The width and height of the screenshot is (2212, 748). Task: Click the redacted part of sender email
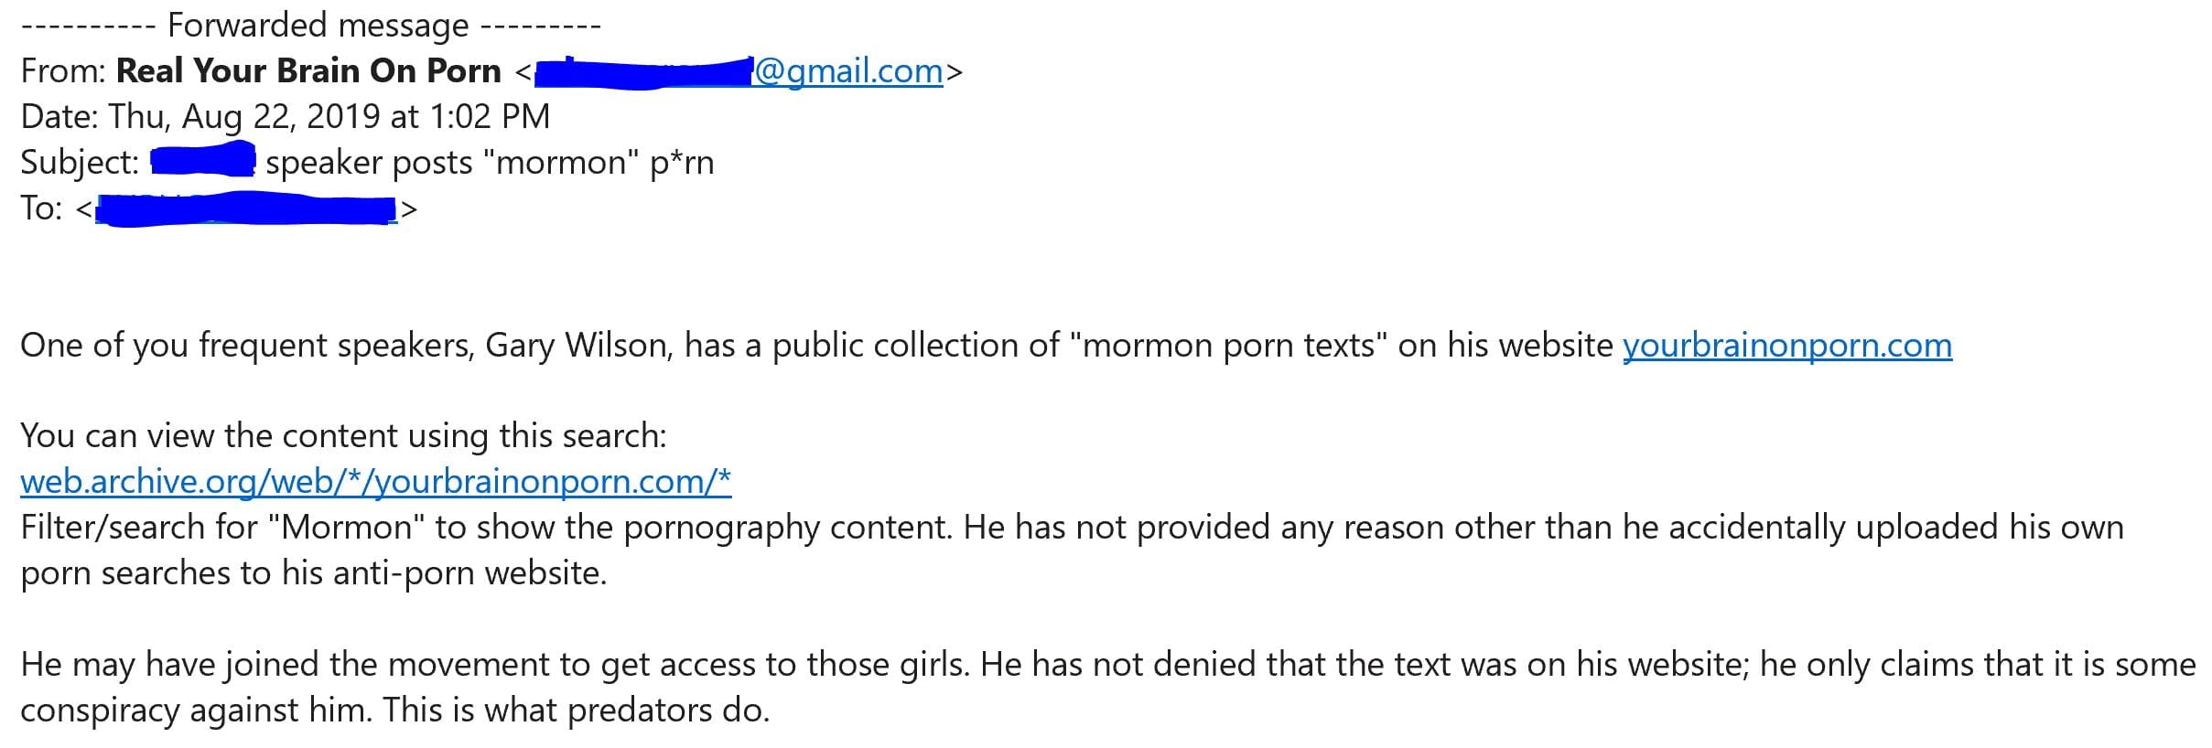(642, 71)
